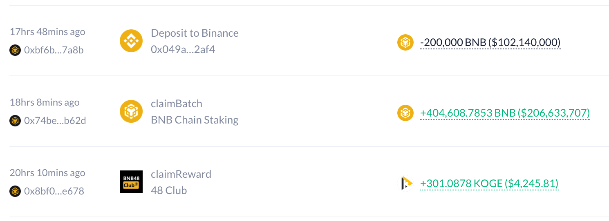Click the chain icon beside 0xbf6b…7a8b
Viewport: 609px width, 221px height.
pyautogui.click(x=15, y=50)
